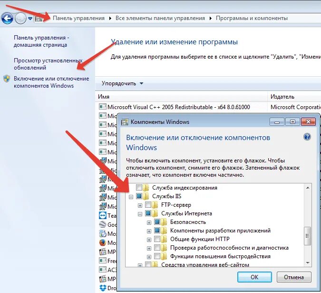Click icon of Visual C++ 2005 Redistributable entry
Image resolution: width=321 pixels, height=293 pixels.
[x=103, y=107]
